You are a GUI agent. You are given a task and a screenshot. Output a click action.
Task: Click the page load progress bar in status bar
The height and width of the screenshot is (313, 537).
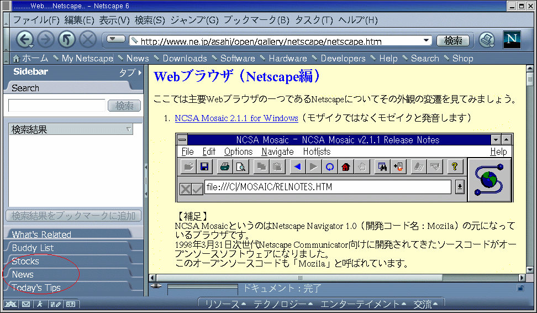click(x=202, y=289)
